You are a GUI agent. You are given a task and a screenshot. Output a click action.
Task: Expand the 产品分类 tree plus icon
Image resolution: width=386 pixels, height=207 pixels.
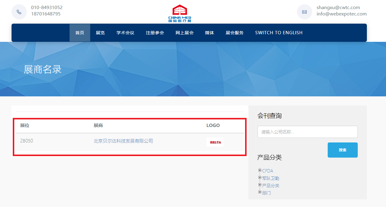260,185
